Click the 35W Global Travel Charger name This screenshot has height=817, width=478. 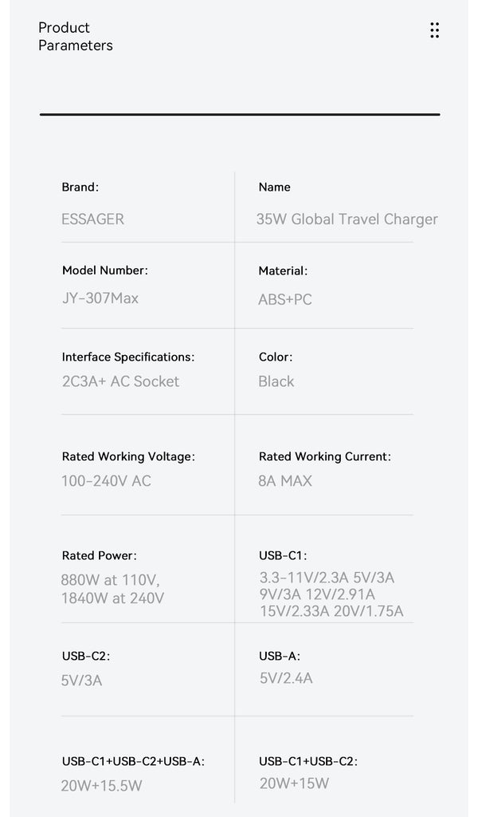coord(347,219)
